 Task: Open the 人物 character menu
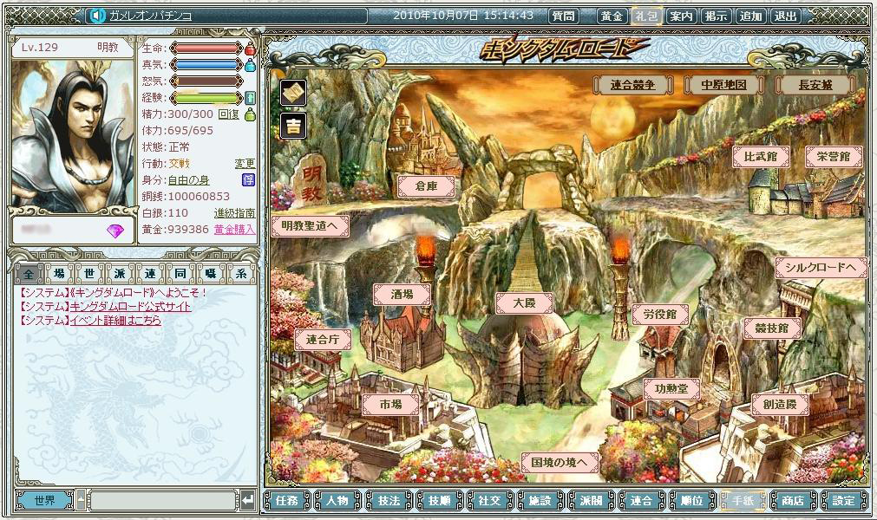coord(337,500)
